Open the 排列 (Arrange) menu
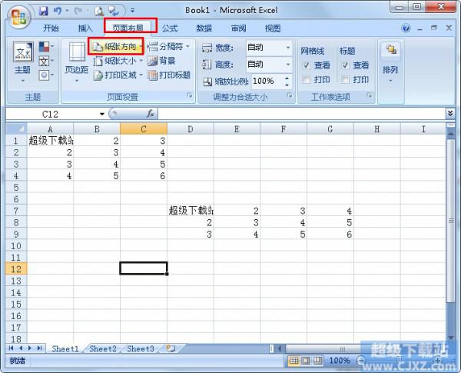Viewport: 461px width, 373px height. click(390, 61)
